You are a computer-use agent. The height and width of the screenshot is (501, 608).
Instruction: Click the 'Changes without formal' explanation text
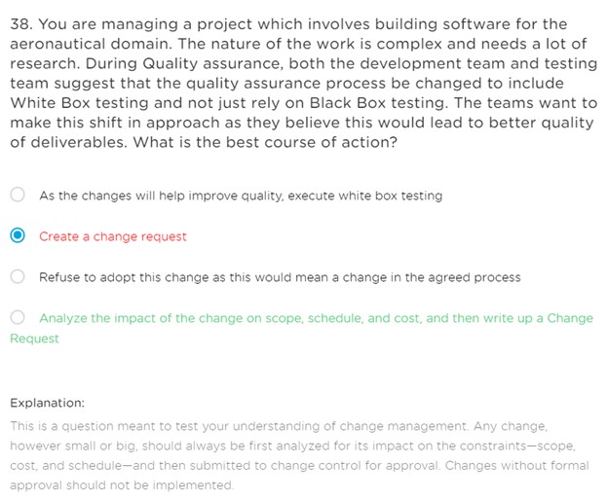[x=516, y=465]
